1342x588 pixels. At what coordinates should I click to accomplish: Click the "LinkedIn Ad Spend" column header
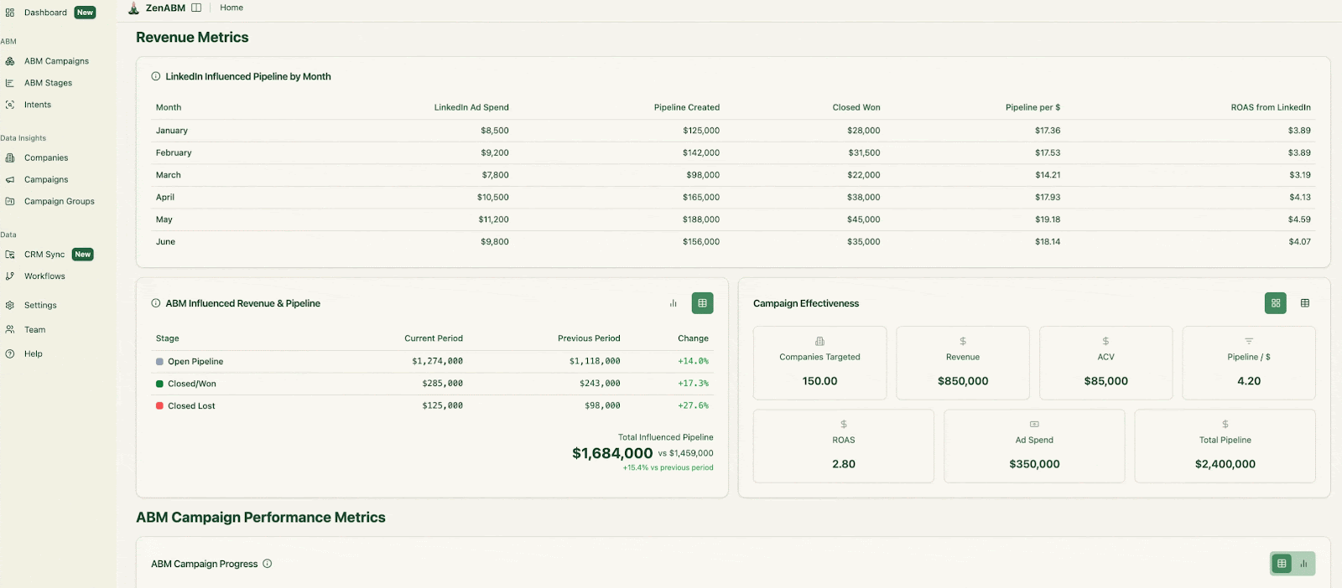coord(471,107)
